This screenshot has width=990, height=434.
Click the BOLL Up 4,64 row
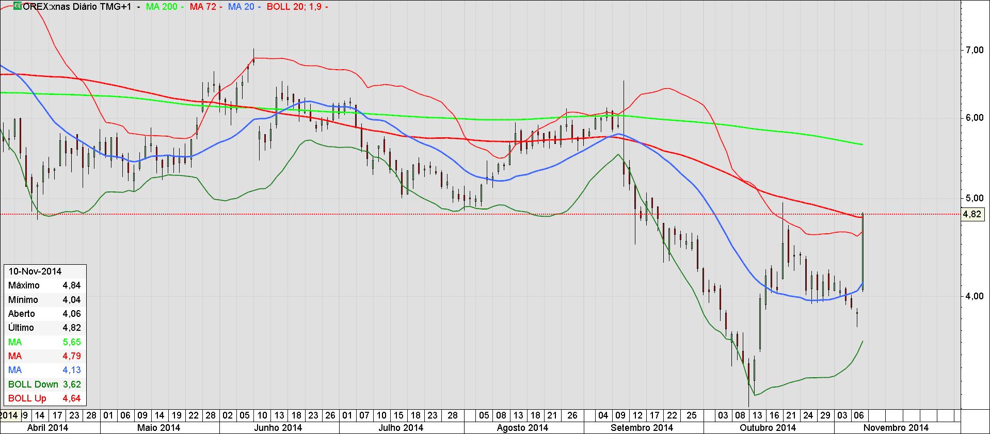tap(44, 398)
